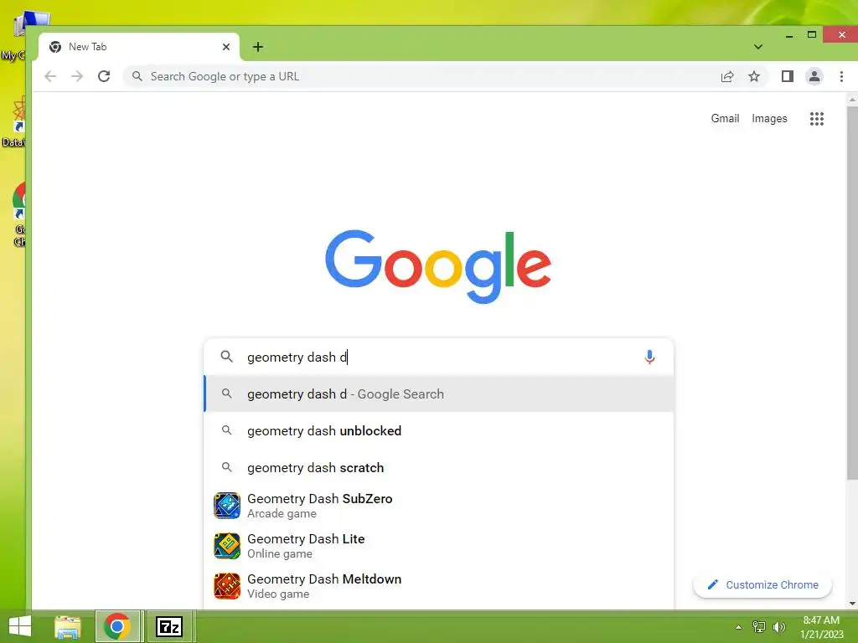This screenshot has width=858, height=643.
Task: Open the Chrome profile avatar
Action: click(x=814, y=76)
